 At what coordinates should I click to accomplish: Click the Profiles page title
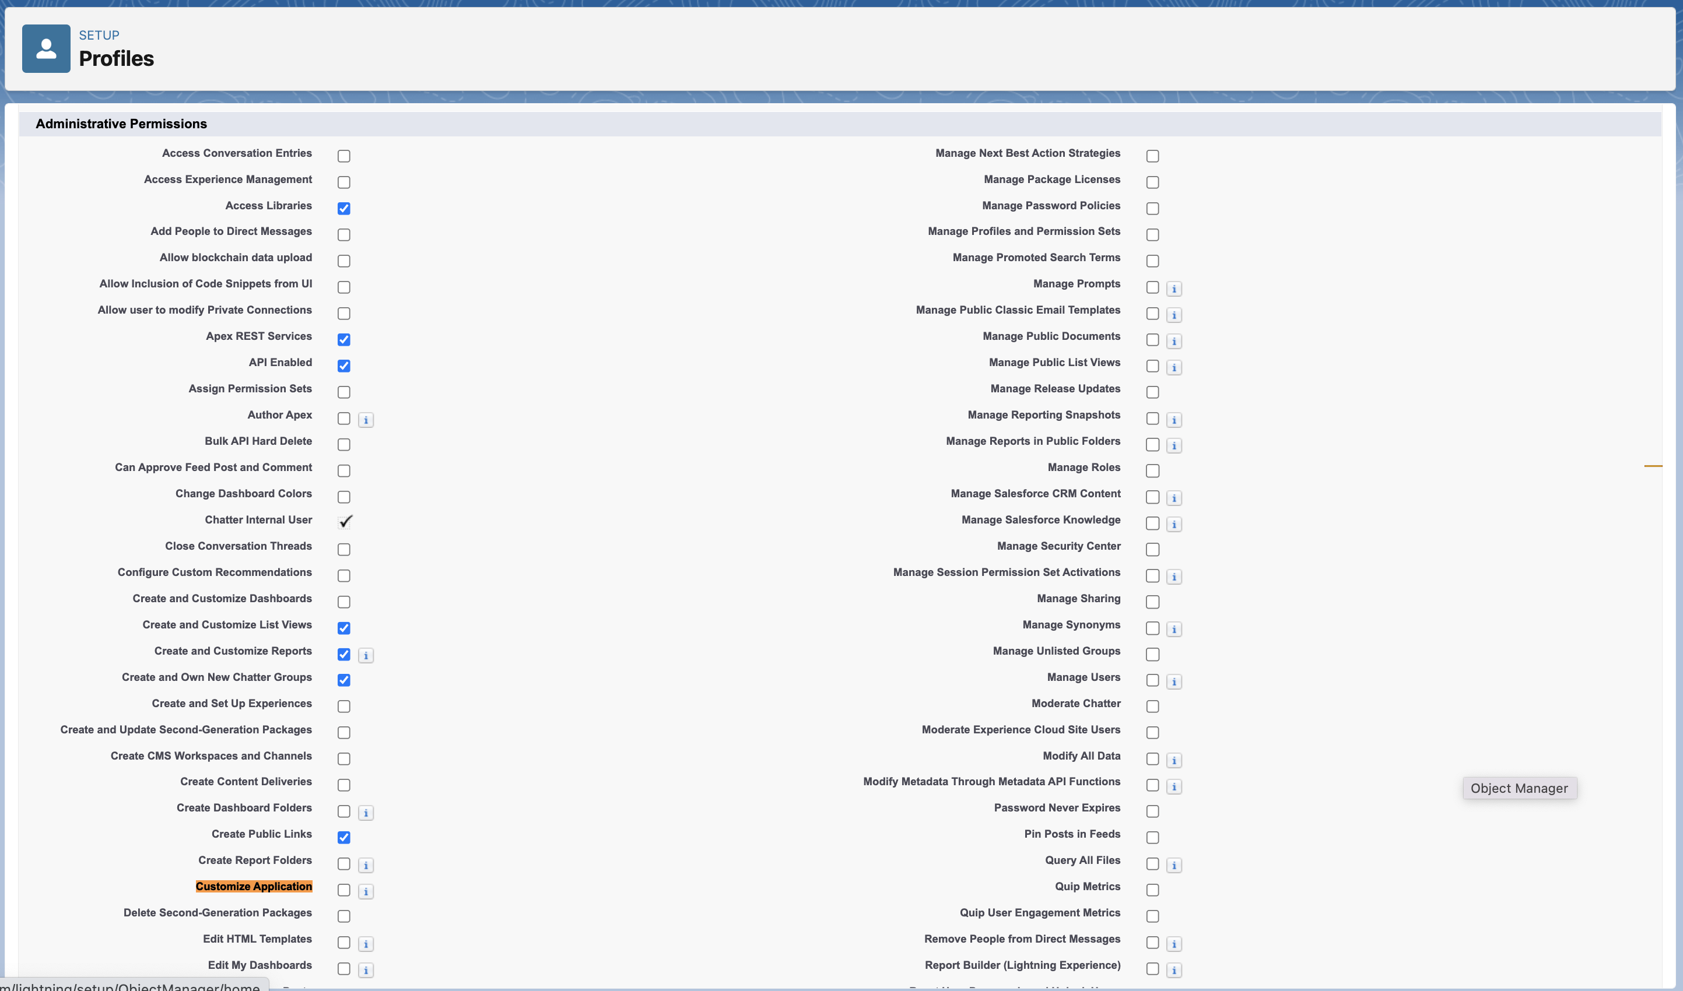click(116, 59)
